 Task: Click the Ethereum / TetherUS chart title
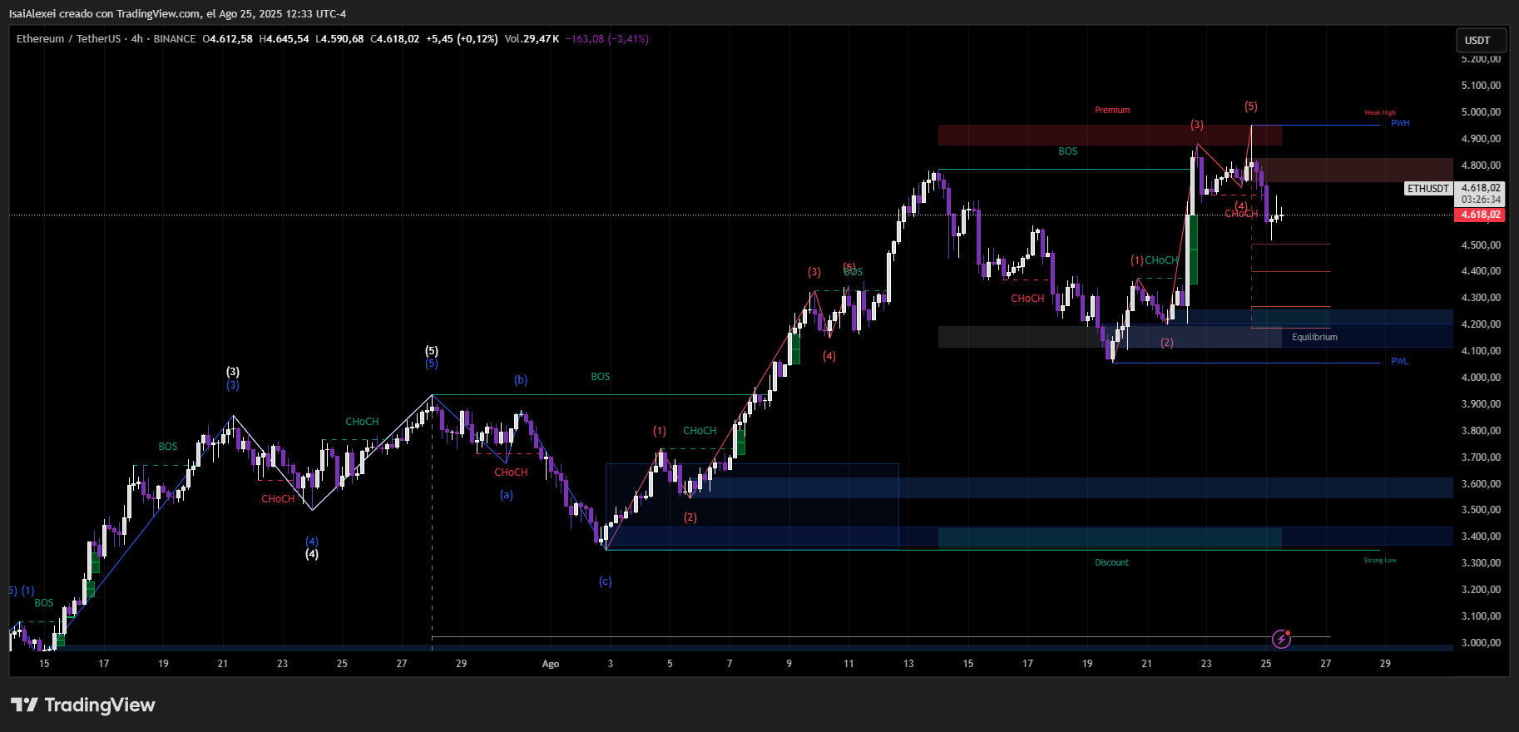click(68, 39)
